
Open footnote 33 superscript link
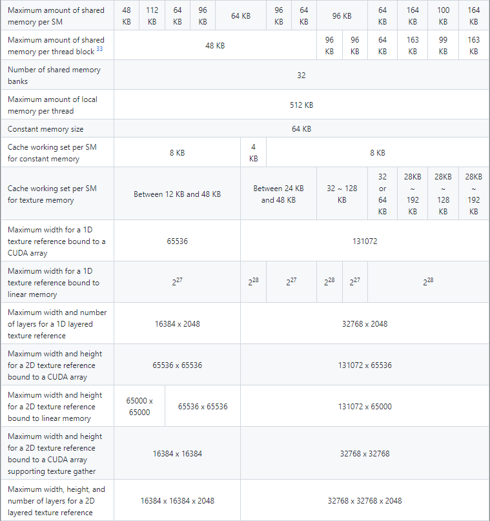point(99,49)
